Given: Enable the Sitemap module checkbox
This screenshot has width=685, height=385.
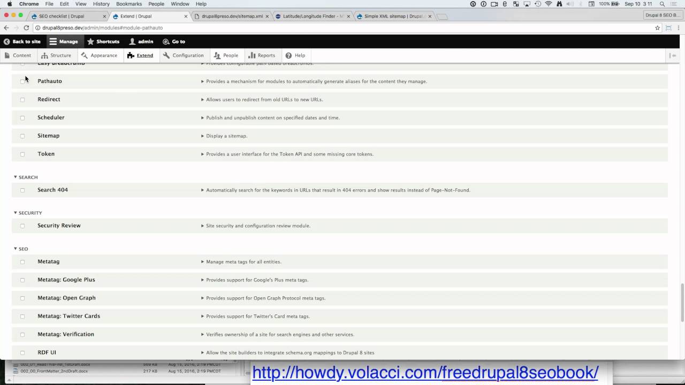Looking at the screenshot, I should (22, 136).
